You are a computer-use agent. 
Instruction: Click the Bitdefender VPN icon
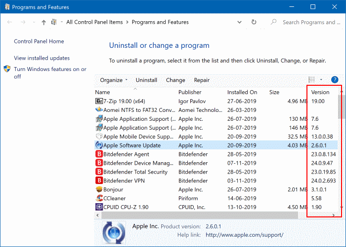[99, 180]
